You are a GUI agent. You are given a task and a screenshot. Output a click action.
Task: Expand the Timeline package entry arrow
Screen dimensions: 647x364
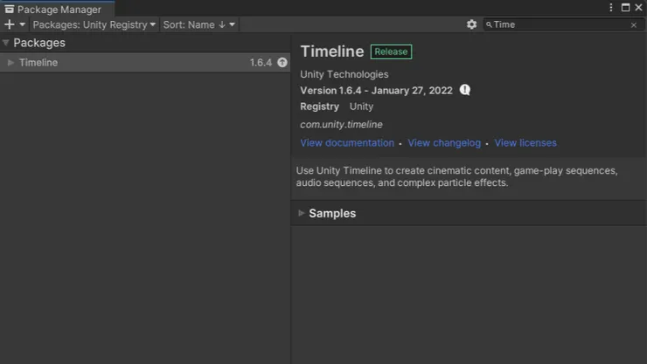tap(10, 63)
